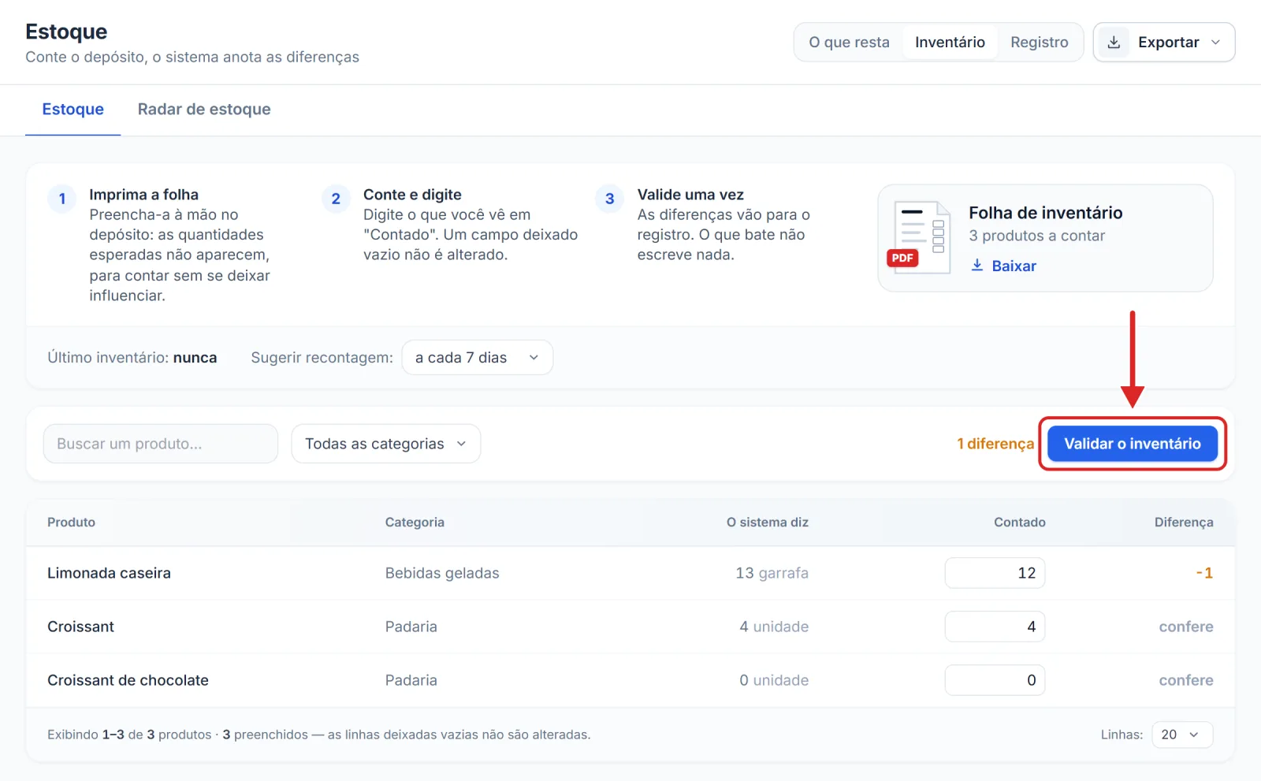The image size is (1261, 781).
Task: Click the 'Buscar um produto' search field
Action: pos(161,444)
